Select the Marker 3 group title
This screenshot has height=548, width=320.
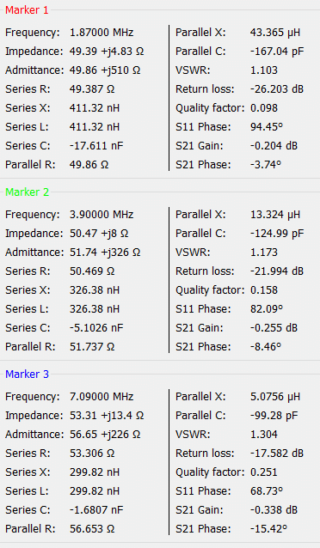point(27,374)
